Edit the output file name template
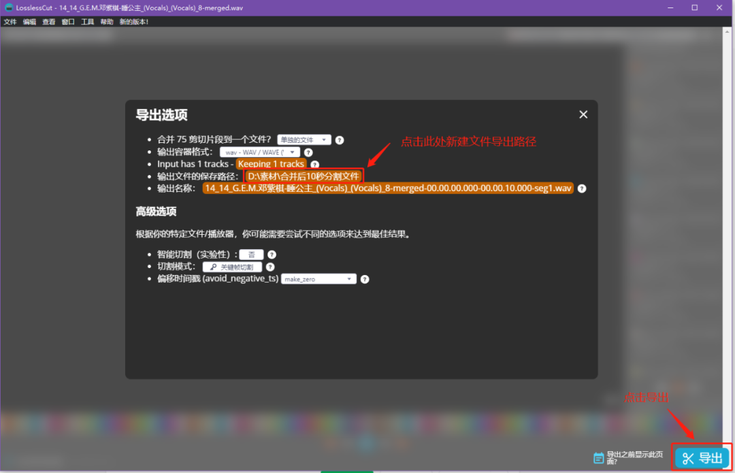 [388, 189]
